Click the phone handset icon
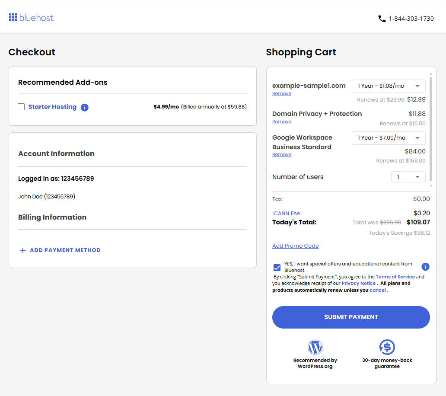 click(382, 19)
